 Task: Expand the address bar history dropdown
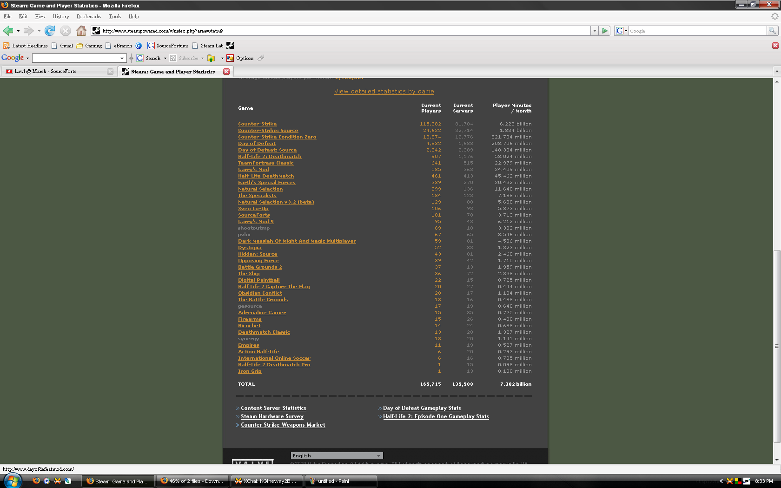click(595, 31)
